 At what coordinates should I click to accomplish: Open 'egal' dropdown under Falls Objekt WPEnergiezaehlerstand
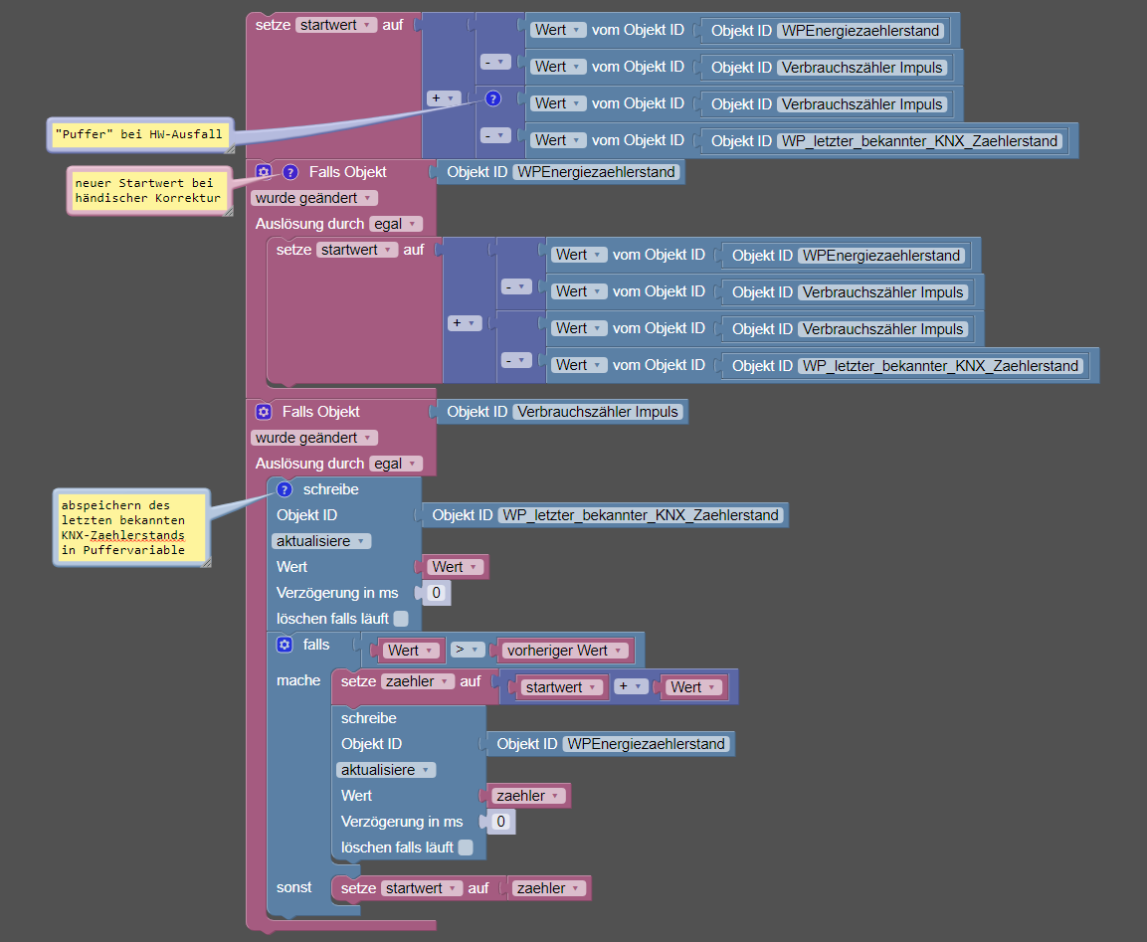(x=396, y=224)
